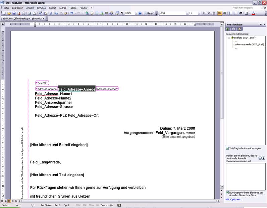Toggle the MAK macro recording indicator
The height and width of the screenshot is (208, 267).
(x=78, y=205)
